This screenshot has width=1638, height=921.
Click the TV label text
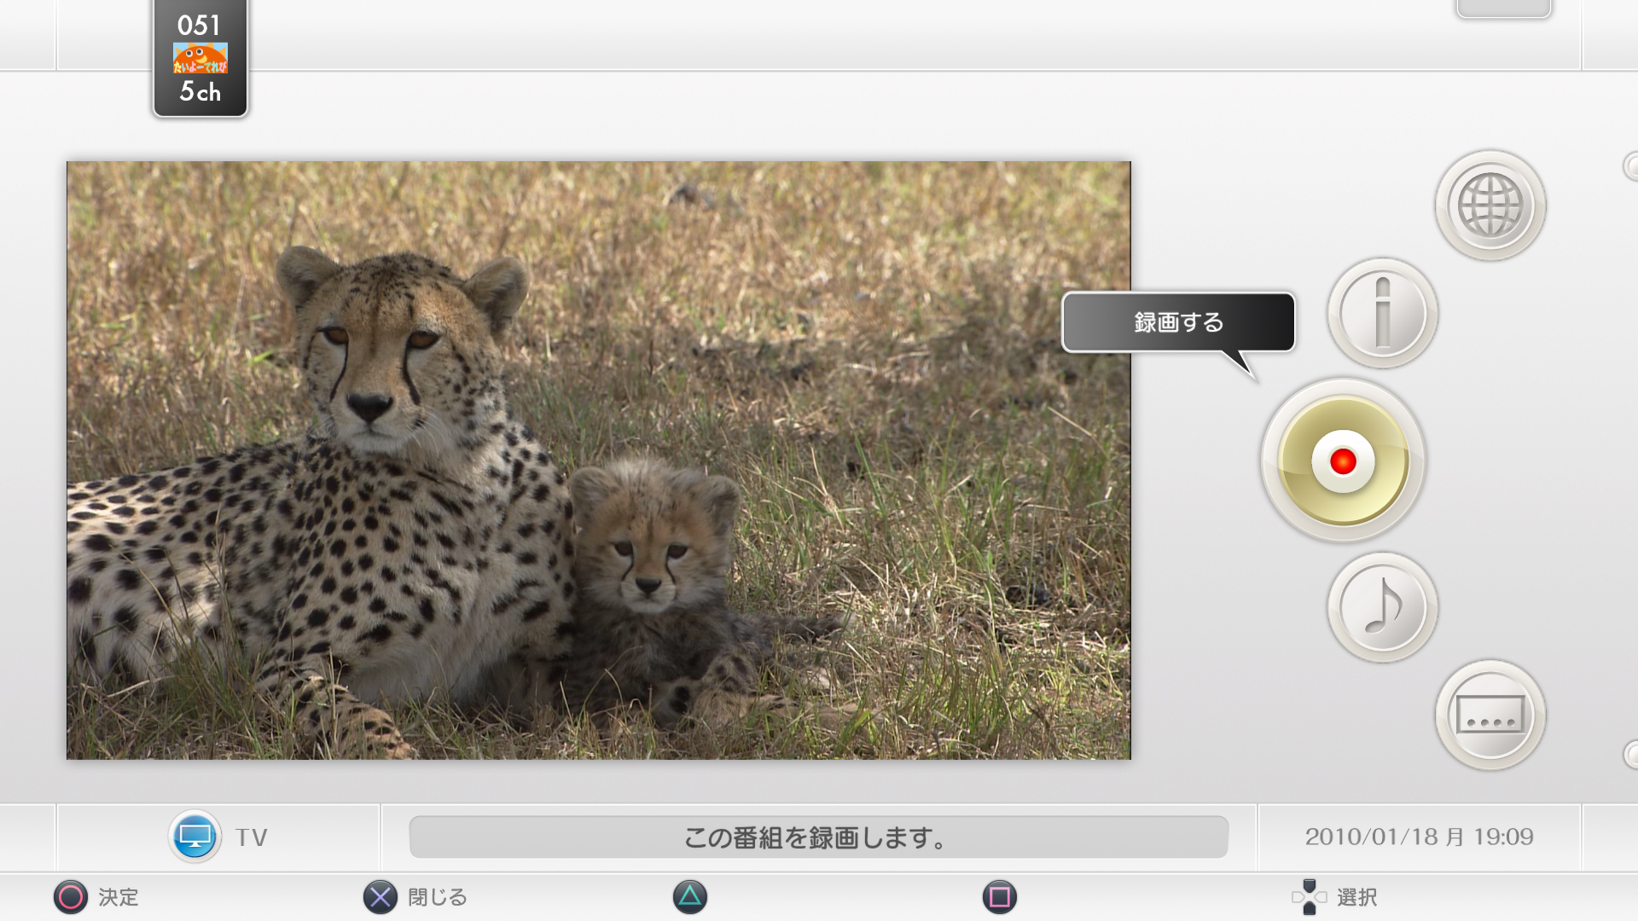pos(252,837)
